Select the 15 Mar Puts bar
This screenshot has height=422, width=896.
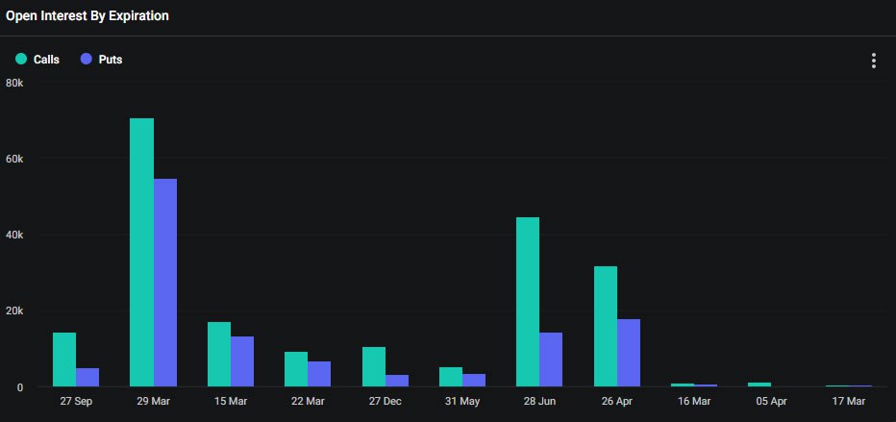[242, 361]
